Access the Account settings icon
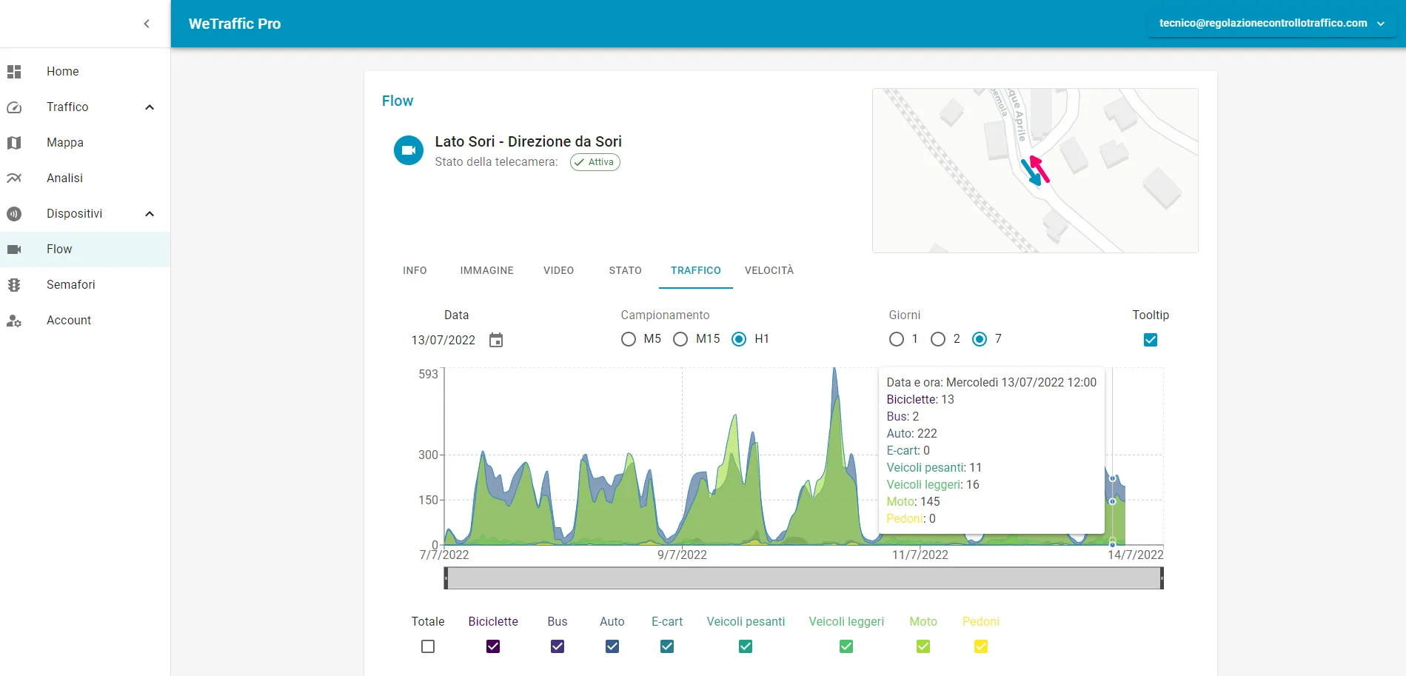This screenshot has width=1406, height=676. 15,320
